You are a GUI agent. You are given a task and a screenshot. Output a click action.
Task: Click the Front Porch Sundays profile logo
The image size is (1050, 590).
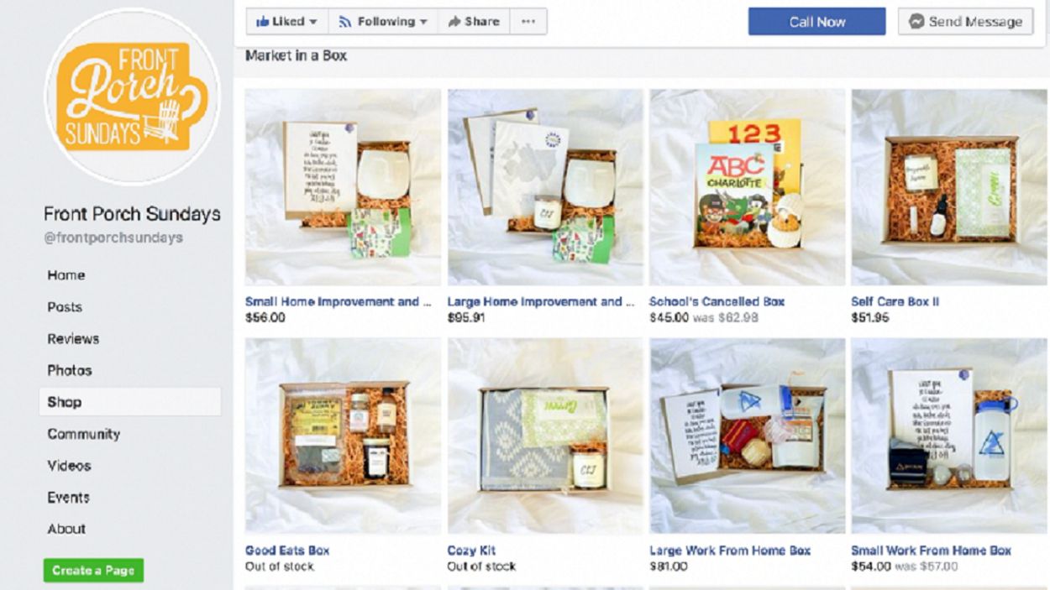132,97
